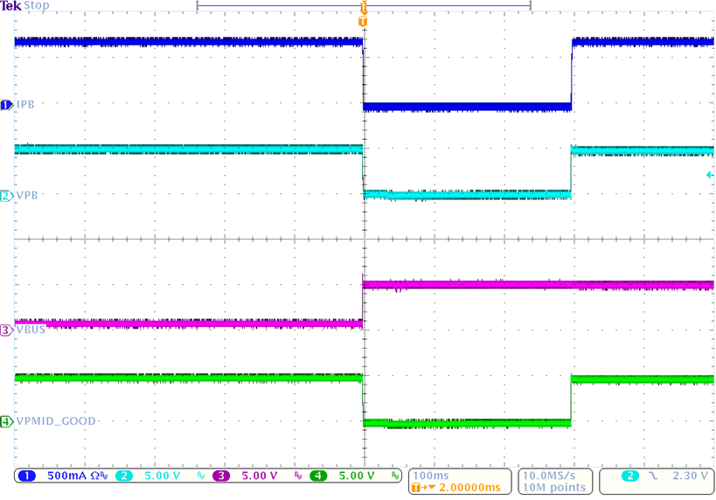Toggle channel 2 cyan badge in scale readout

click(x=124, y=476)
